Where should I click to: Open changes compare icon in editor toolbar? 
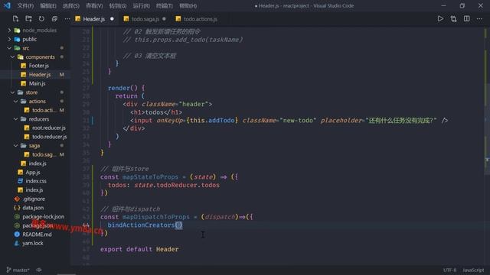click(x=453, y=18)
